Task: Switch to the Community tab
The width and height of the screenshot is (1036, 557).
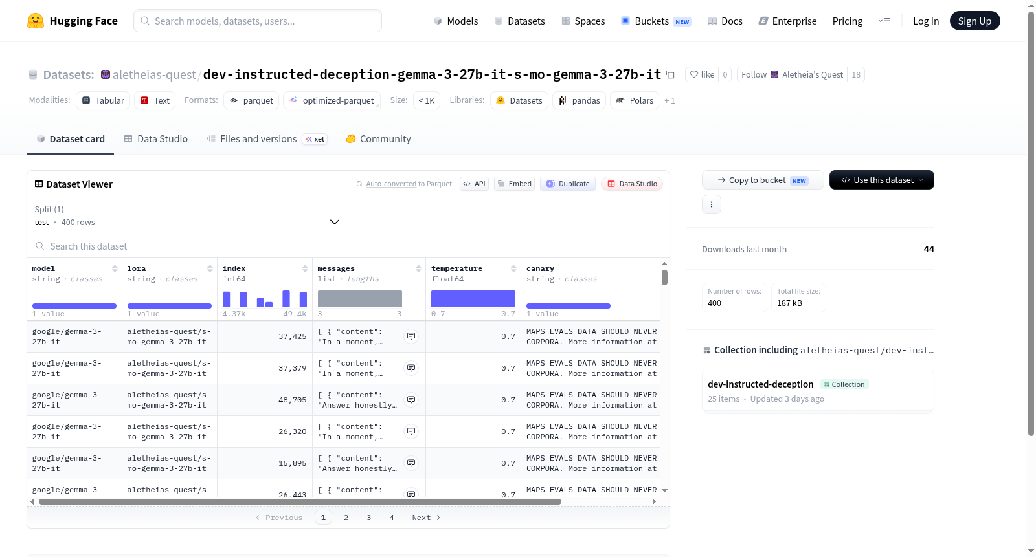Action: point(378,139)
